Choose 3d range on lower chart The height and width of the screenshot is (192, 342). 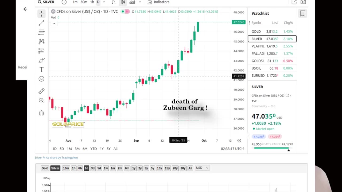[93, 168]
